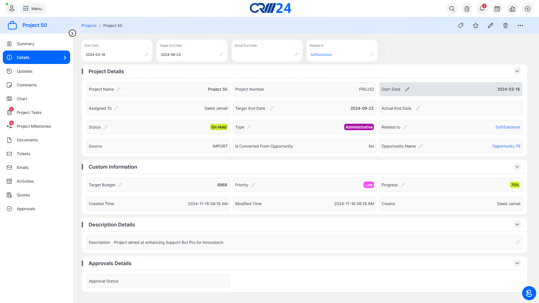Go to Project Milestones in sidebar
The width and height of the screenshot is (539, 303).
click(34, 126)
